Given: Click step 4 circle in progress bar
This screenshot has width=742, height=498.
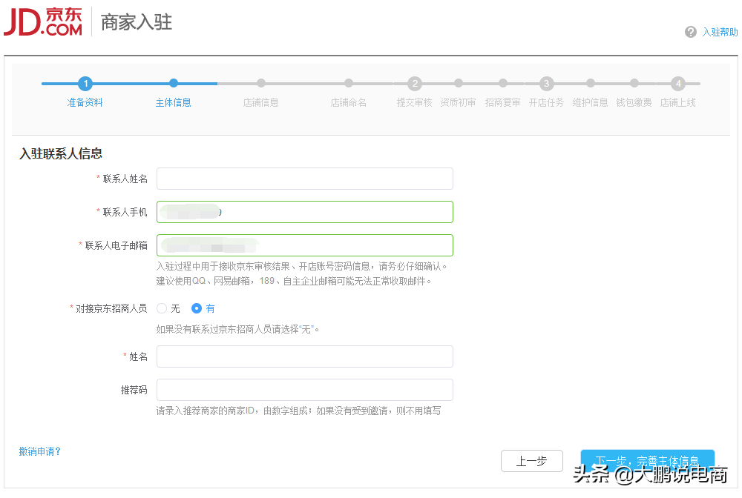Looking at the screenshot, I should click(677, 84).
